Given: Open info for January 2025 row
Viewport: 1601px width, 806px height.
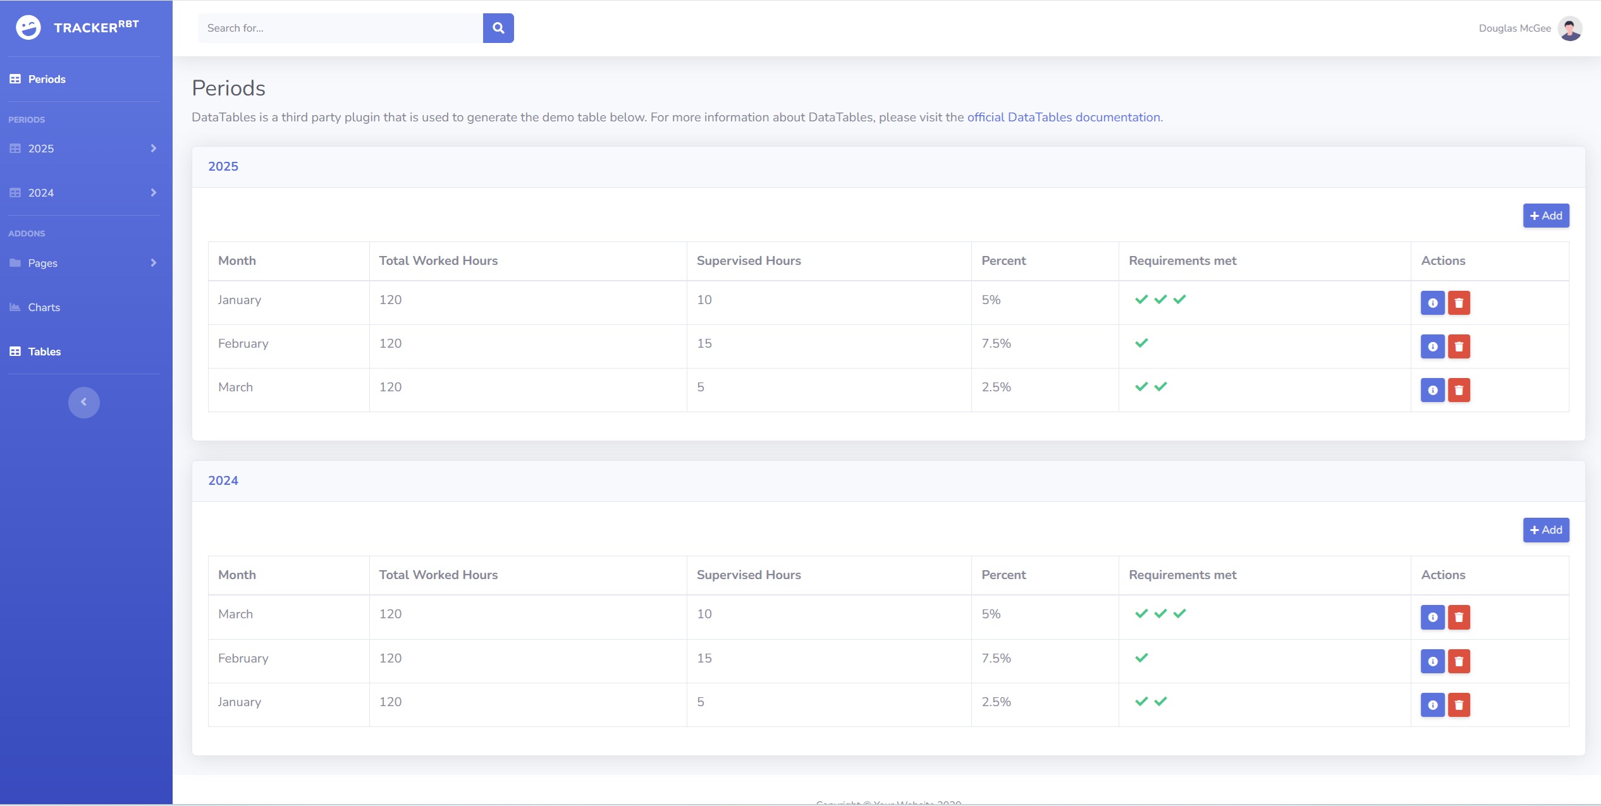Looking at the screenshot, I should 1432,303.
